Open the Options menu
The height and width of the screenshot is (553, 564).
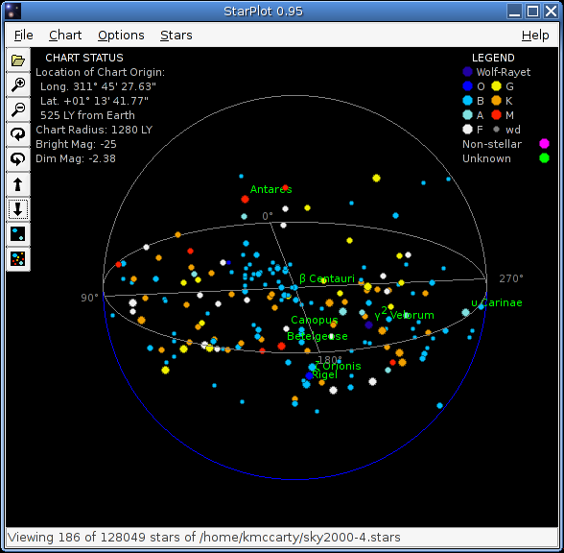(121, 35)
